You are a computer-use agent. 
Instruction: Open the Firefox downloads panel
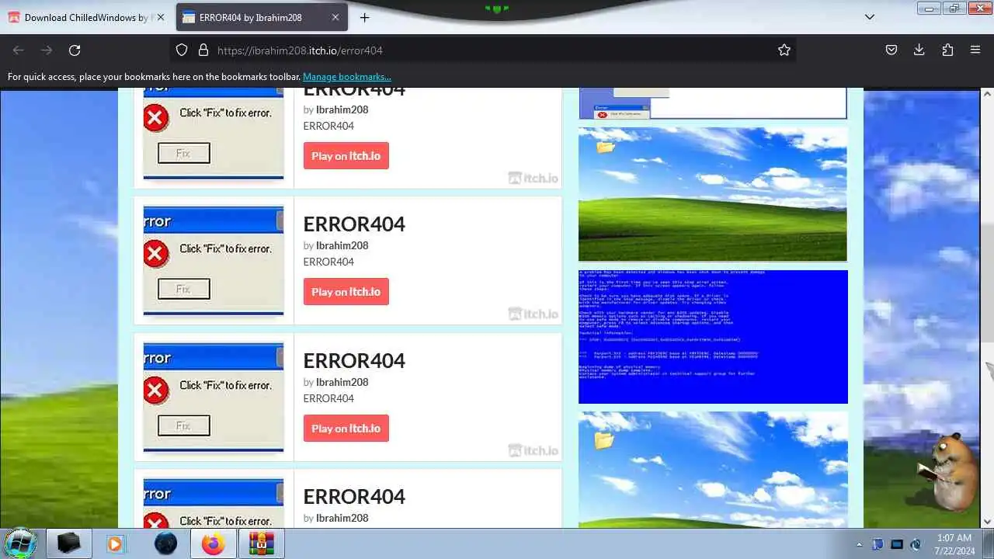tap(919, 50)
